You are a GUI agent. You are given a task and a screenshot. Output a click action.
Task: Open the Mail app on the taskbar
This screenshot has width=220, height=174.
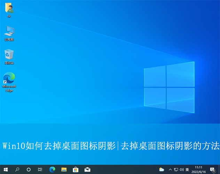pos(87,169)
